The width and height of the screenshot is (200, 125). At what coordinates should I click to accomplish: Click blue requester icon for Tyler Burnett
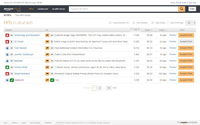click(7, 48)
